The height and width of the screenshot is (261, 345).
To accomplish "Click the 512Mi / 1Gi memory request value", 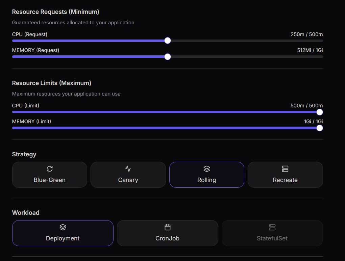I will pyautogui.click(x=310, y=50).
